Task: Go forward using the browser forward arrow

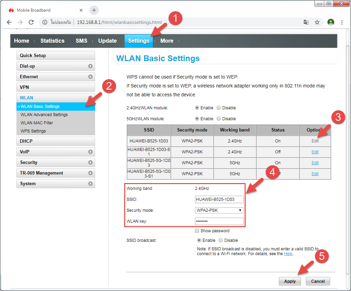Action: click(20, 22)
